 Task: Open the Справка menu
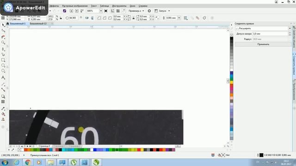(143, 6)
